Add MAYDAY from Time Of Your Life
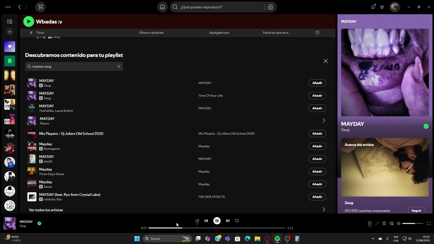 pyautogui.click(x=317, y=96)
